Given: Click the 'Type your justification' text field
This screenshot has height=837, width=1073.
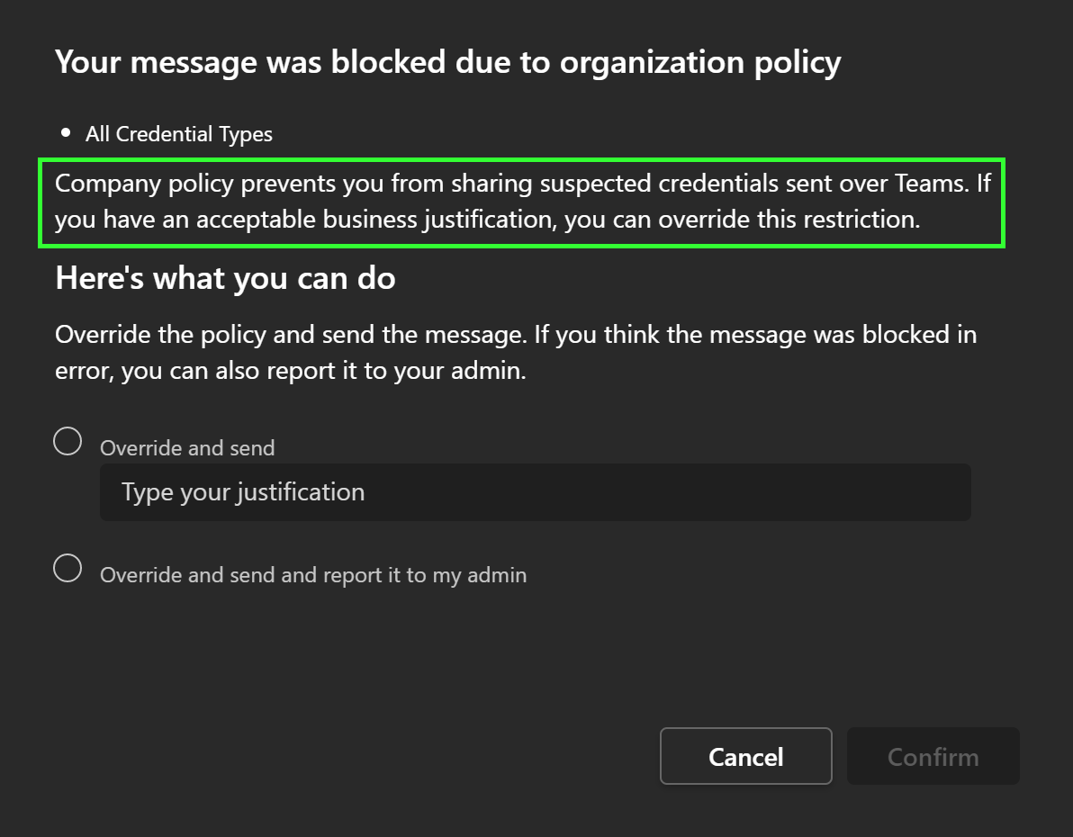Looking at the screenshot, I should (x=535, y=492).
